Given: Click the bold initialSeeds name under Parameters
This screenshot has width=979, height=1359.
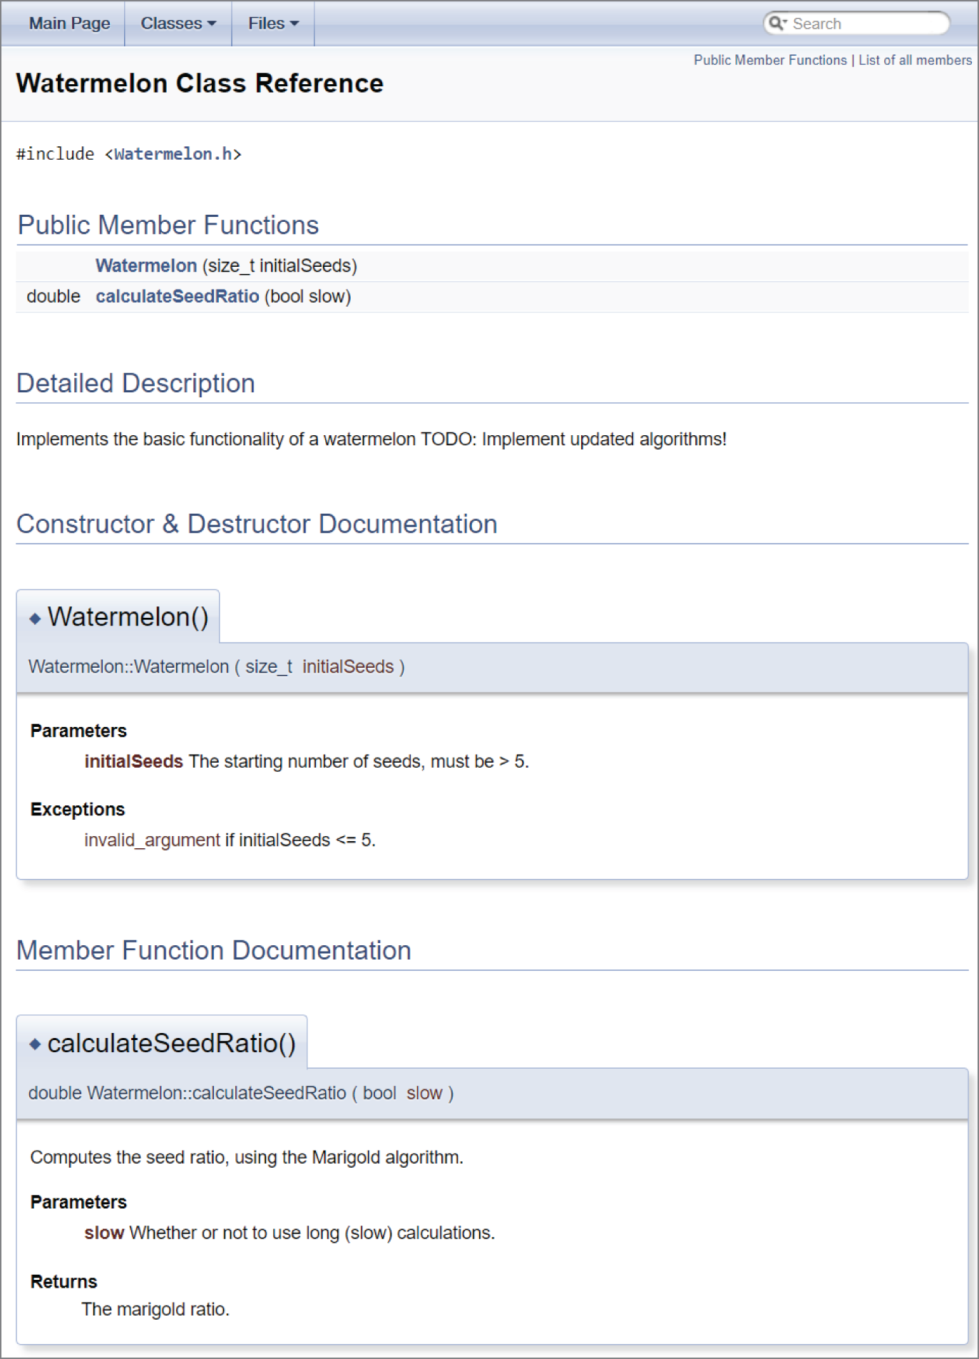Looking at the screenshot, I should [133, 762].
